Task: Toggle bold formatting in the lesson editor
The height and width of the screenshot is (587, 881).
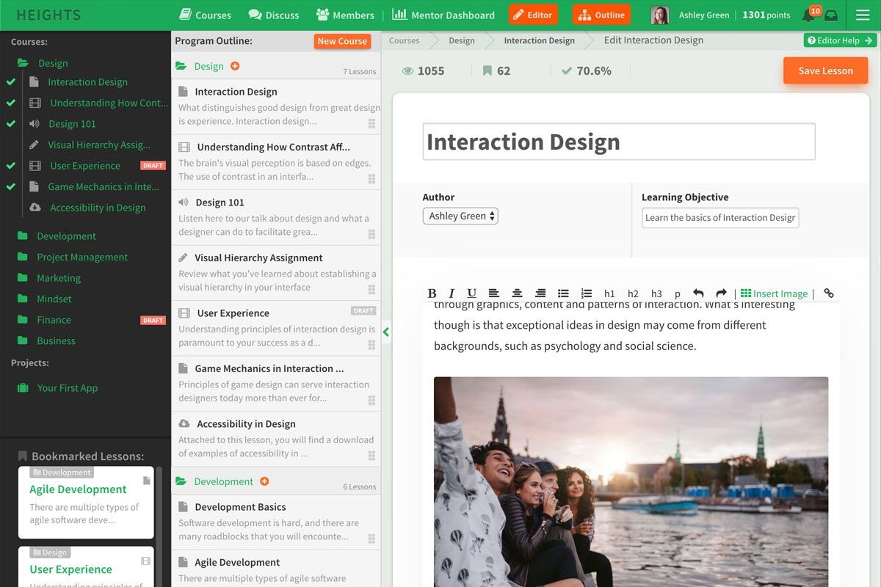Action: 432,293
